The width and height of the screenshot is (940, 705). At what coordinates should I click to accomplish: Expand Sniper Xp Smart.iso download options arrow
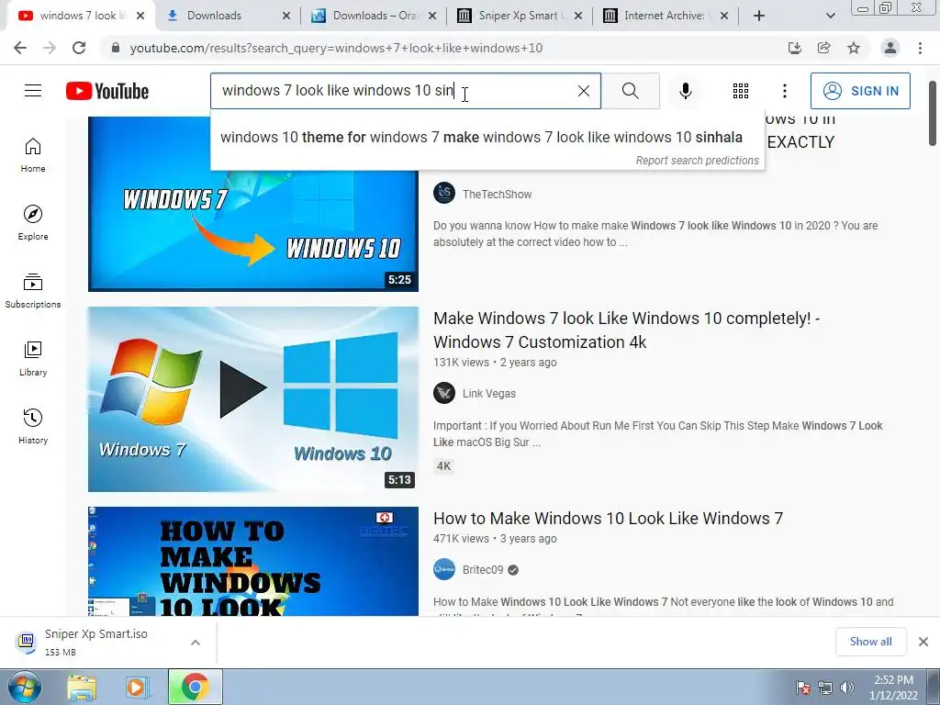(196, 642)
